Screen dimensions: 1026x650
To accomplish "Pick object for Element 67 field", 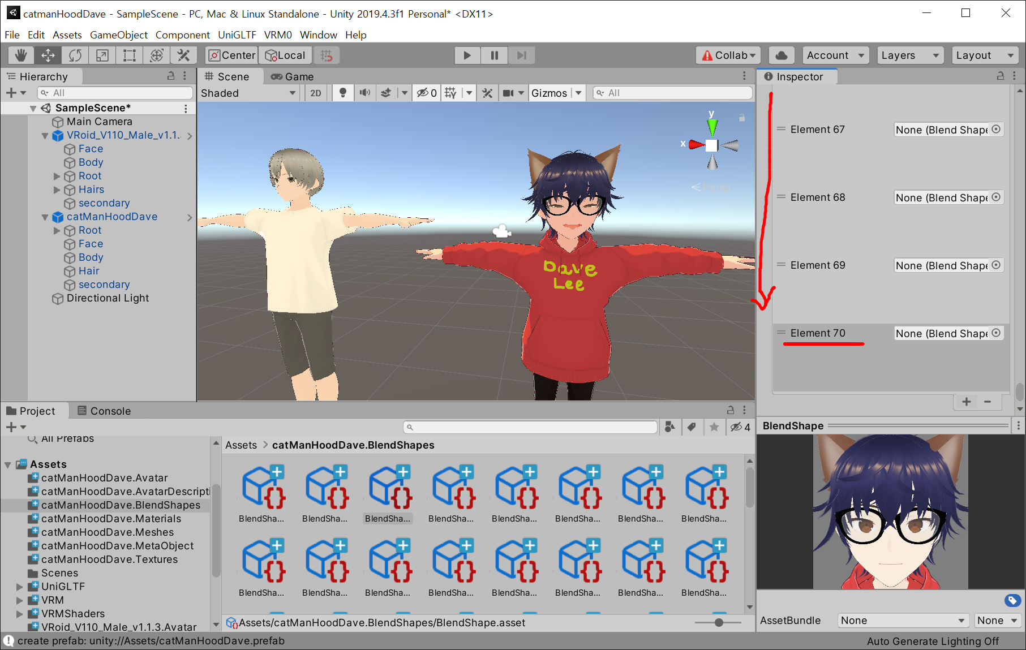I will tap(996, 130).
